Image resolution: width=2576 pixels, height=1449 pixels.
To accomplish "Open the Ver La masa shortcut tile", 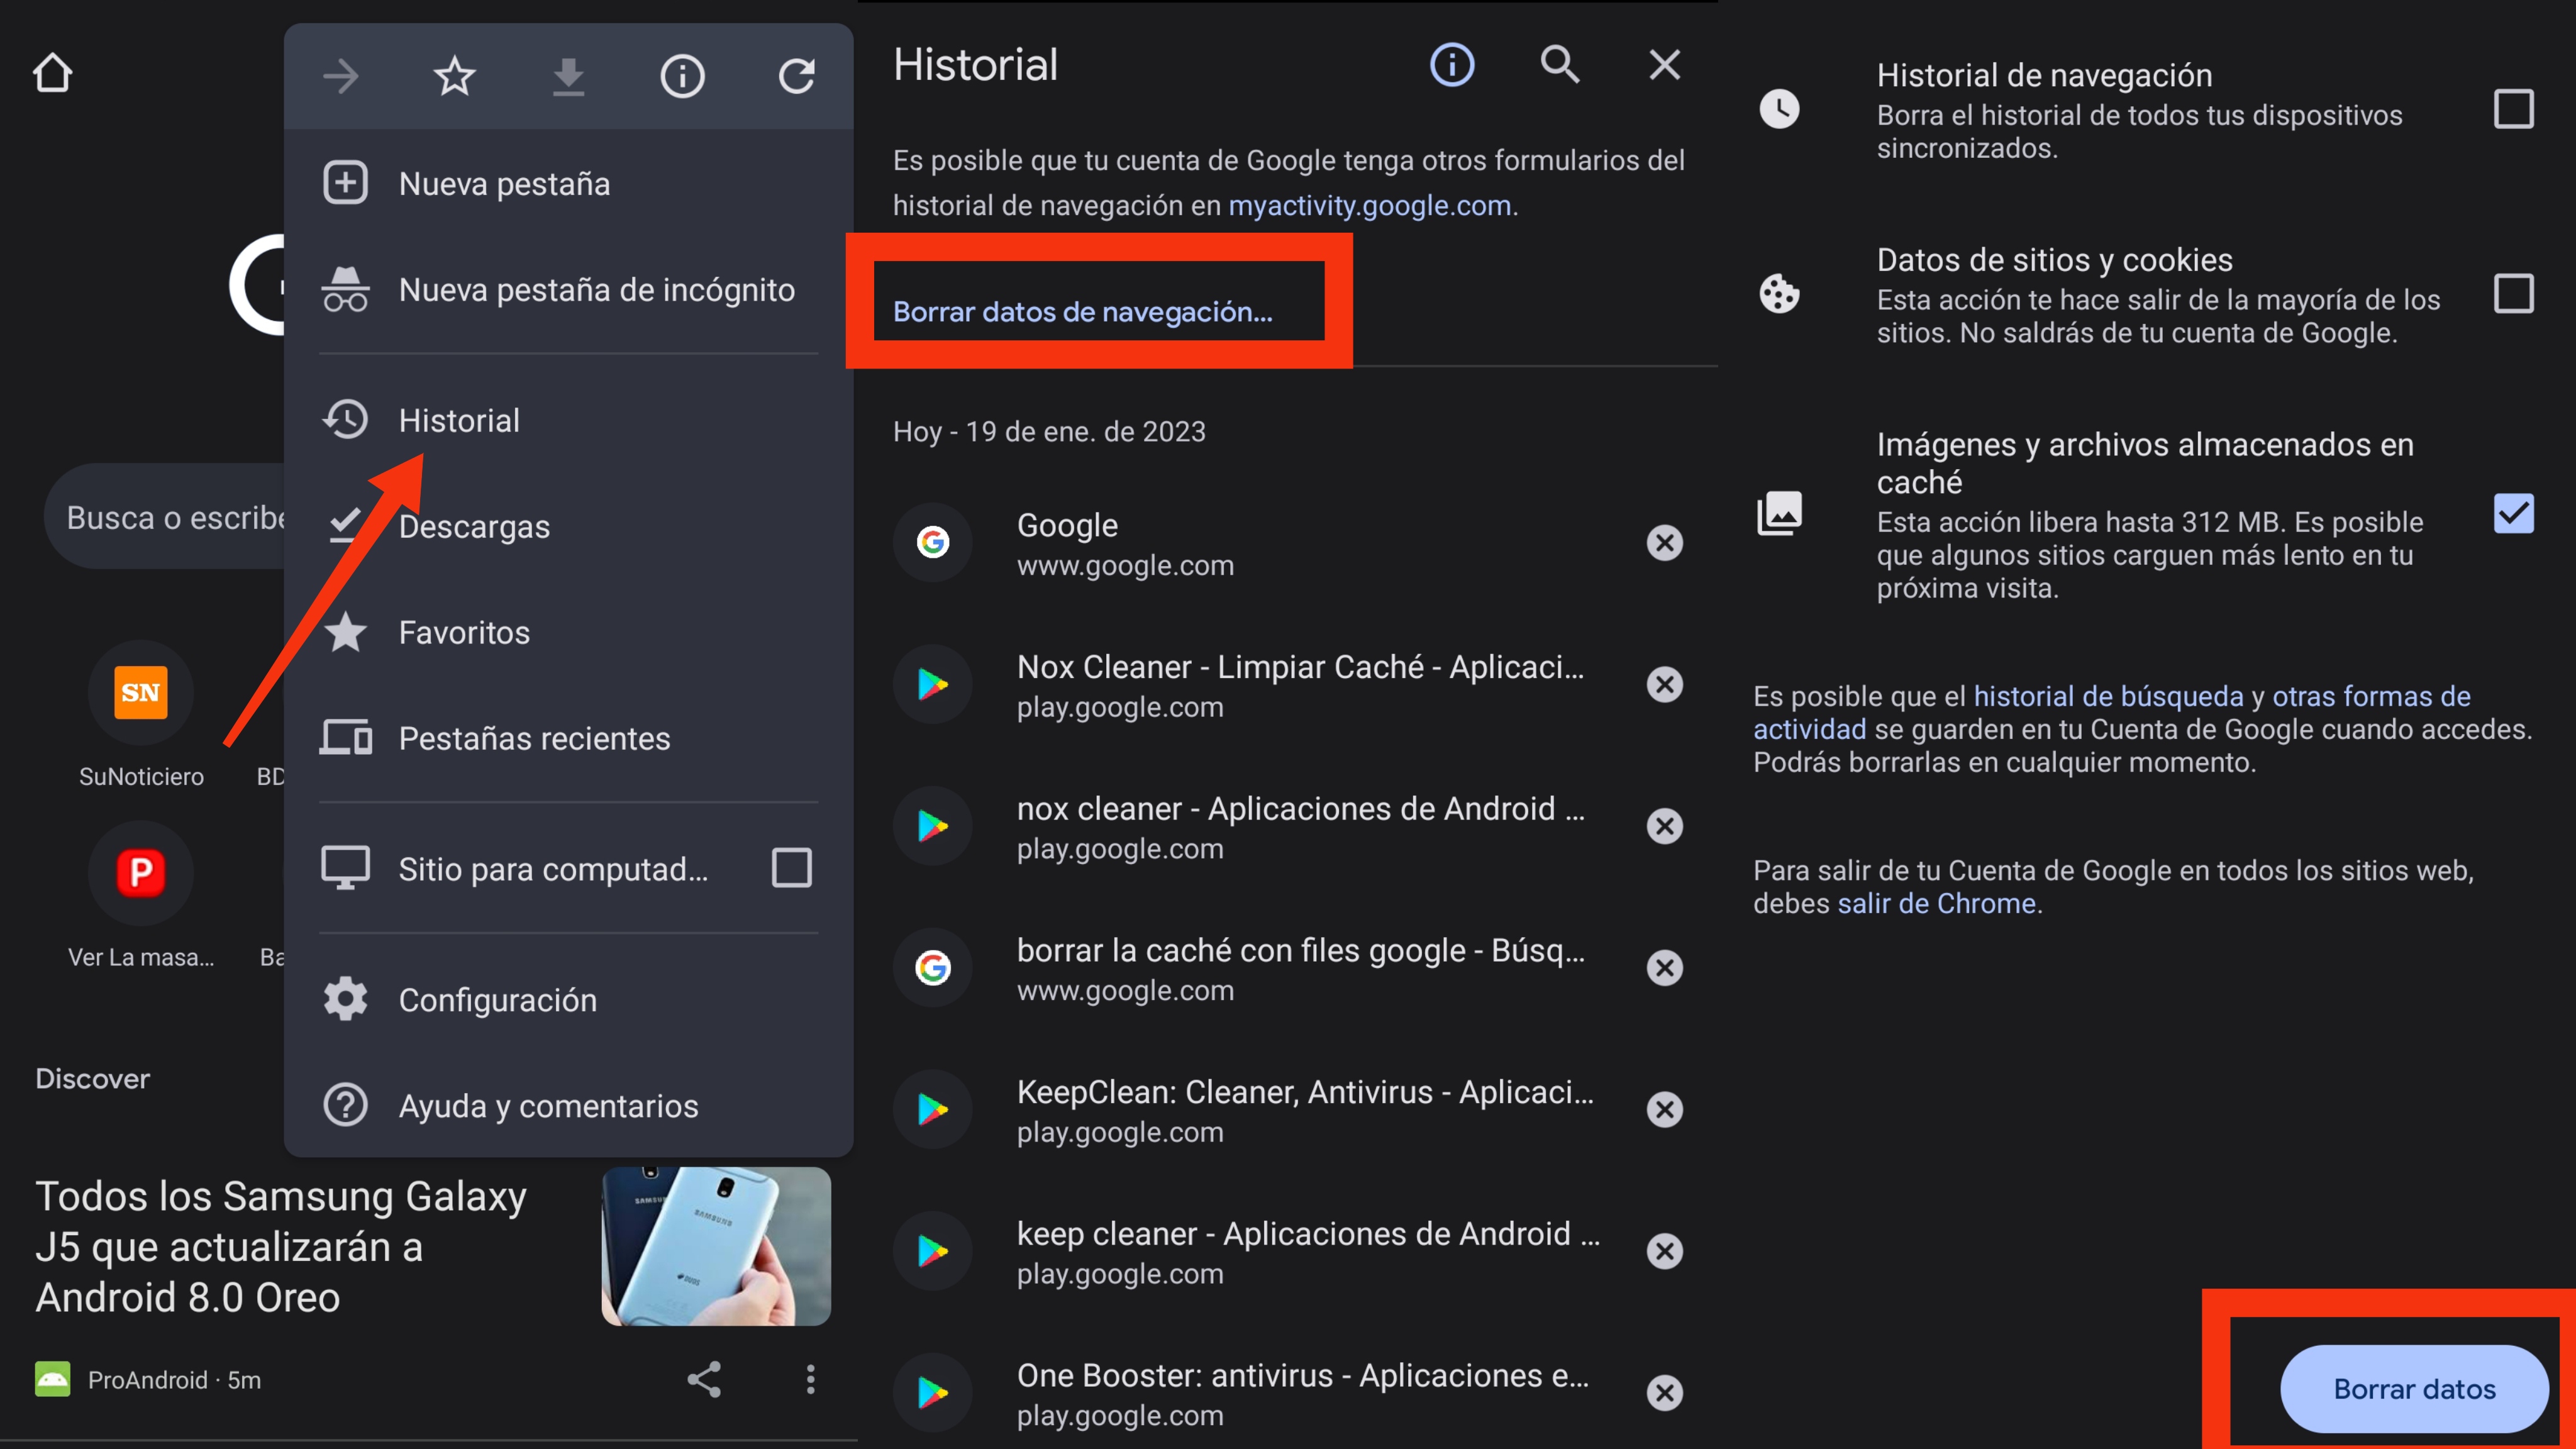I will pyautogui.click(x=141, y=895).
